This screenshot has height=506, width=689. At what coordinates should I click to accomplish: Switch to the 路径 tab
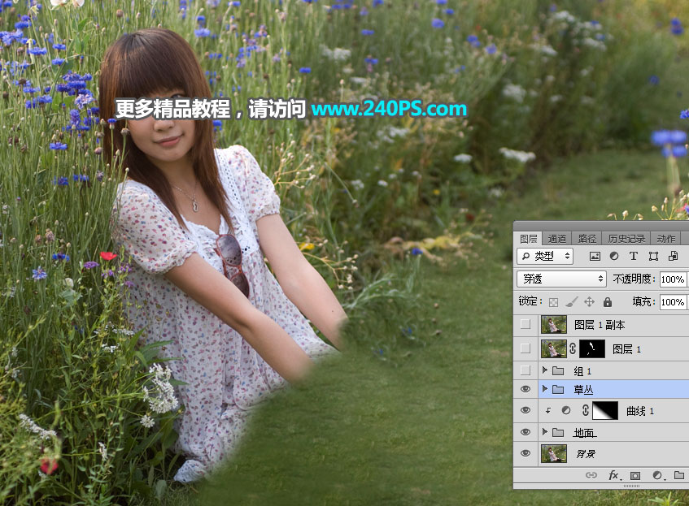[587, 239]
